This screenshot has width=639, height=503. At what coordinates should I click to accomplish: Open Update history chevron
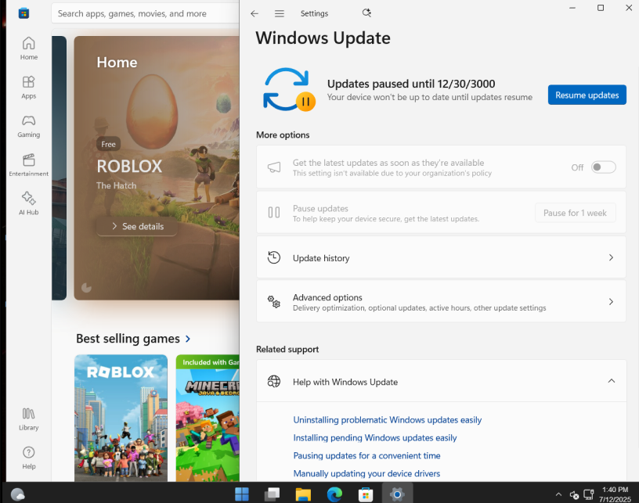pyautogui.click(x=611, y=257)
